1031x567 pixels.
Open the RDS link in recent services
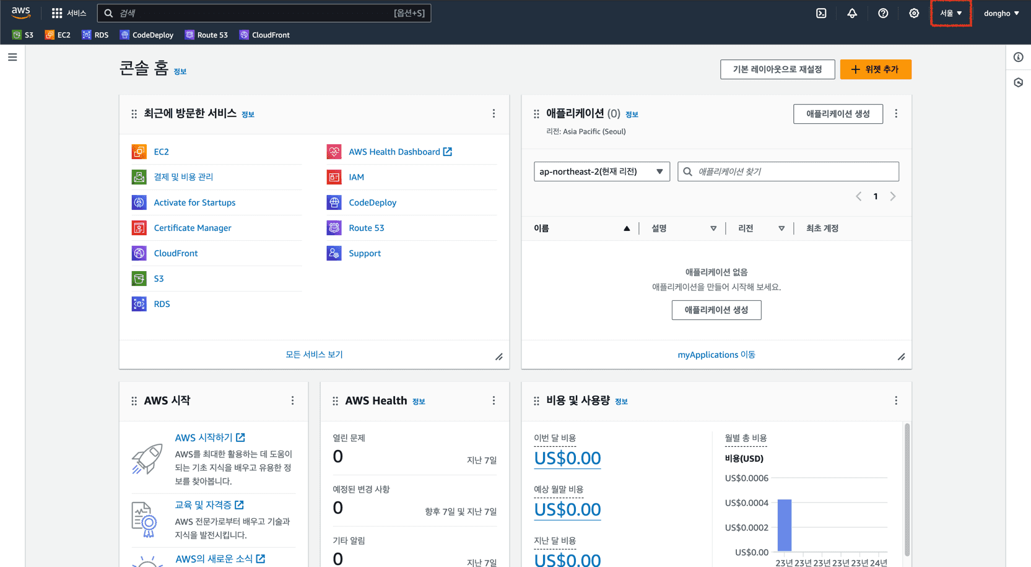tap(162, 304)
